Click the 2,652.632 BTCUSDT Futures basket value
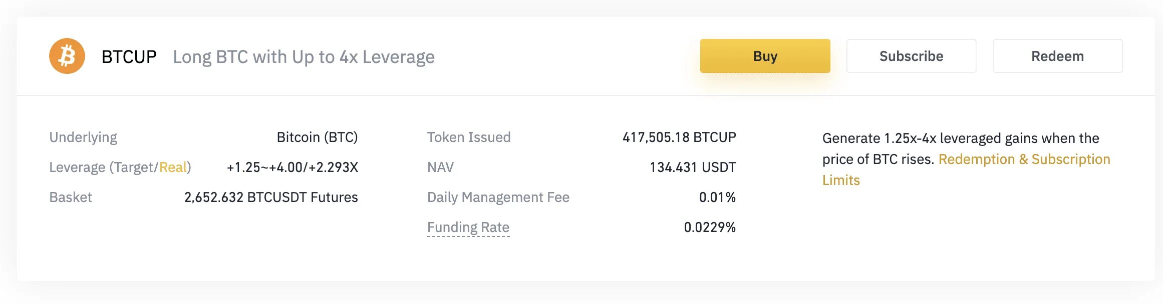This screenshot has width=1163, height=304. coord(271,197)
